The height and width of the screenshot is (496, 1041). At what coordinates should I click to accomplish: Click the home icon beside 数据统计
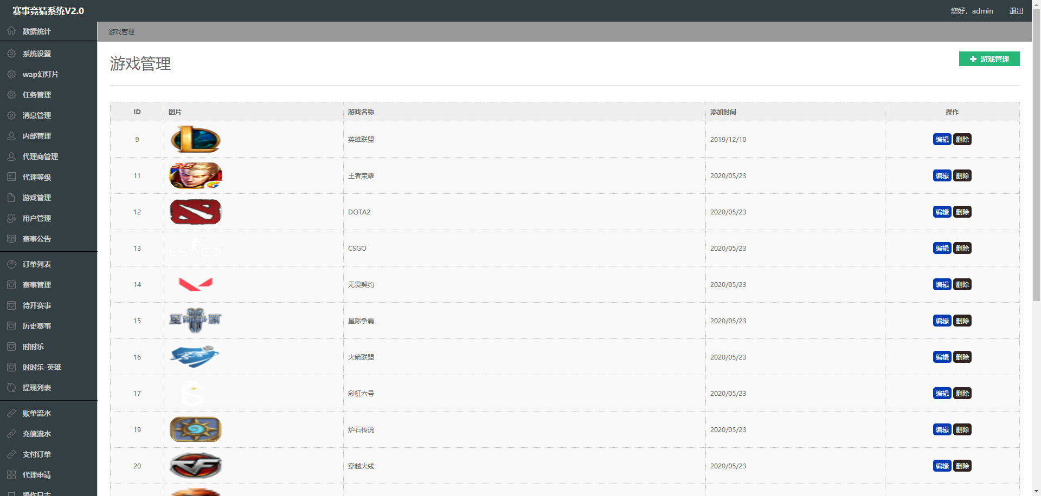click(11, 31)
